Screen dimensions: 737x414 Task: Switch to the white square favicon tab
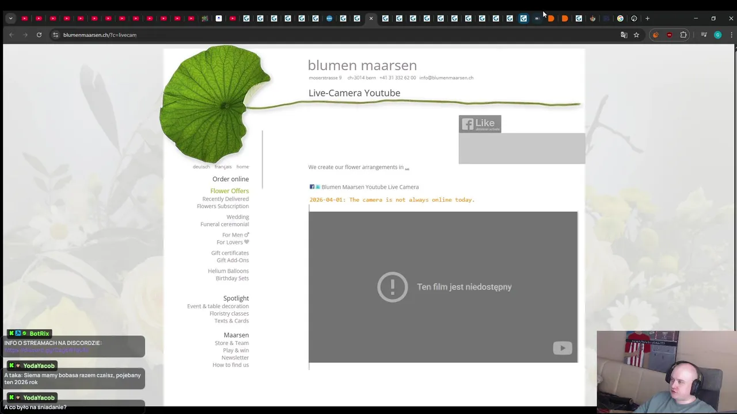[219, 18]
